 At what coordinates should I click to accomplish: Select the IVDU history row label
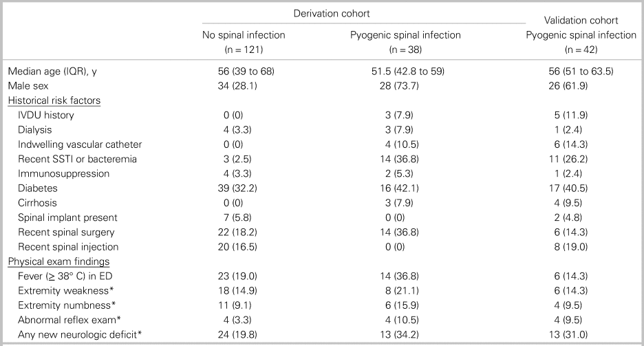tap(46, 115)
